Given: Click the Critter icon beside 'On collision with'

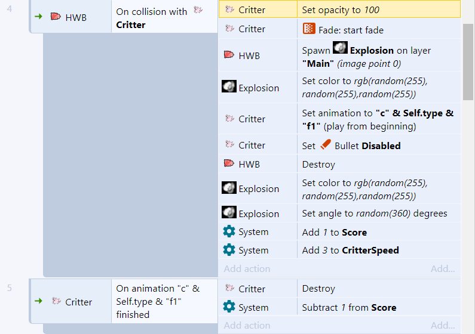Looking at the screenshot, I should coord(198,10).
